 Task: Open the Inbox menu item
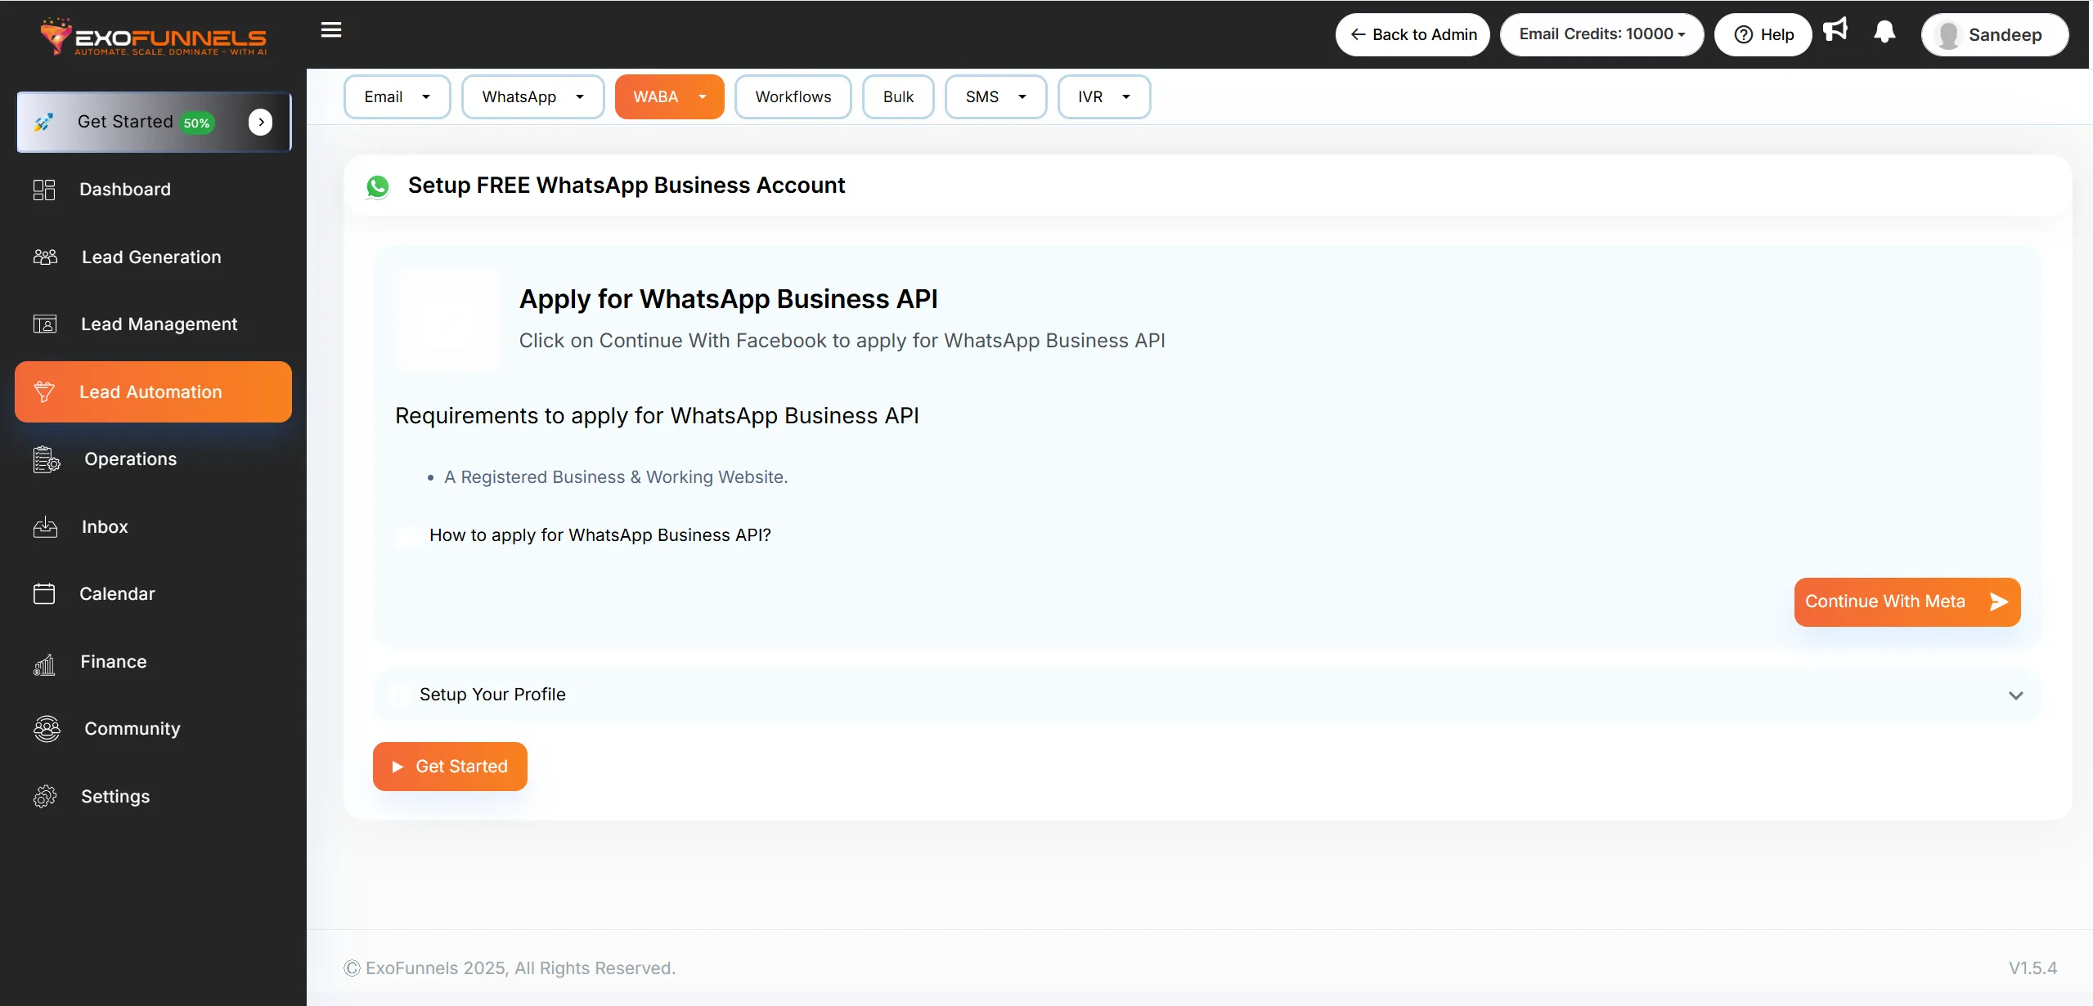tap(153, 527)
